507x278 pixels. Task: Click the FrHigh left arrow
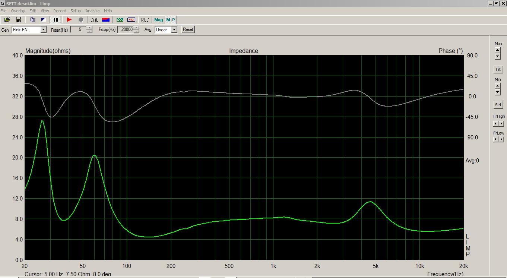[x=496, y=123]
